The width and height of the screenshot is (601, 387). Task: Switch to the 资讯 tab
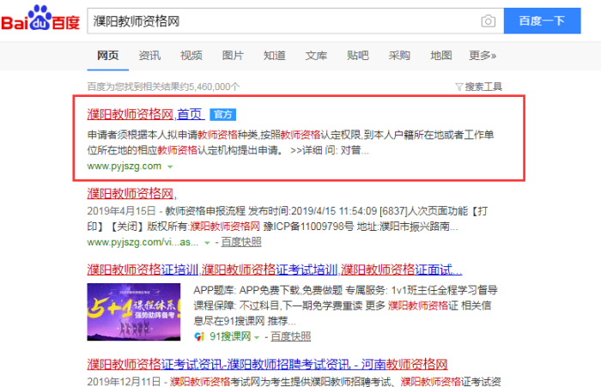pos(149,56)
